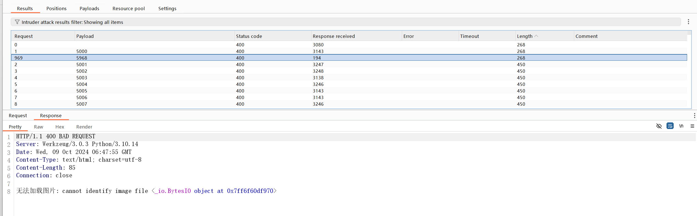Open the results options kebab menu
This screenshot has width=697, height=216.
point(688,22)
